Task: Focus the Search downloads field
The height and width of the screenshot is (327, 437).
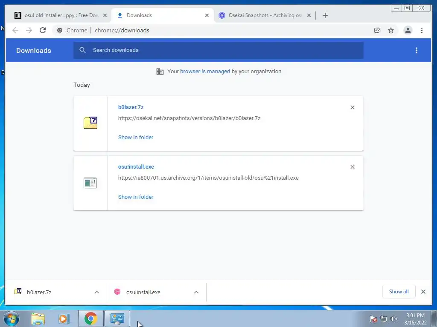Action: tap(218, 50)
